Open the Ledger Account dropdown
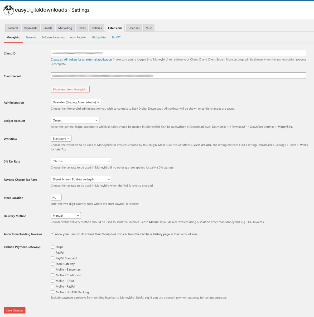This screenshot has height=317, width=314. click(75, 120)
